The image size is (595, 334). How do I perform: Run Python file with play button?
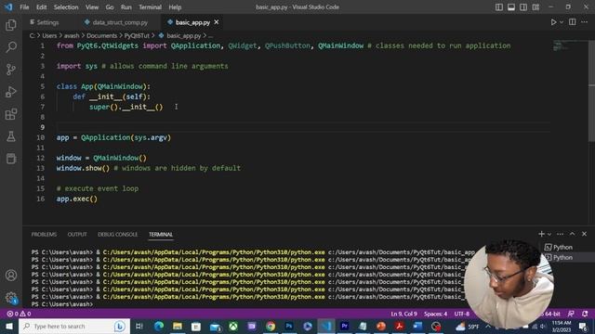553,22
